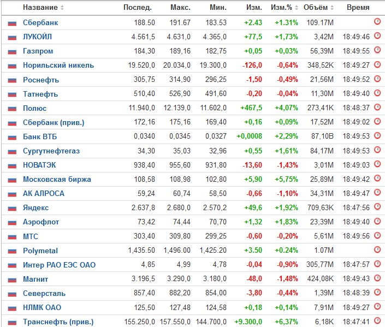Click the Russian flag next to Газпром

(x=12, y=52)
